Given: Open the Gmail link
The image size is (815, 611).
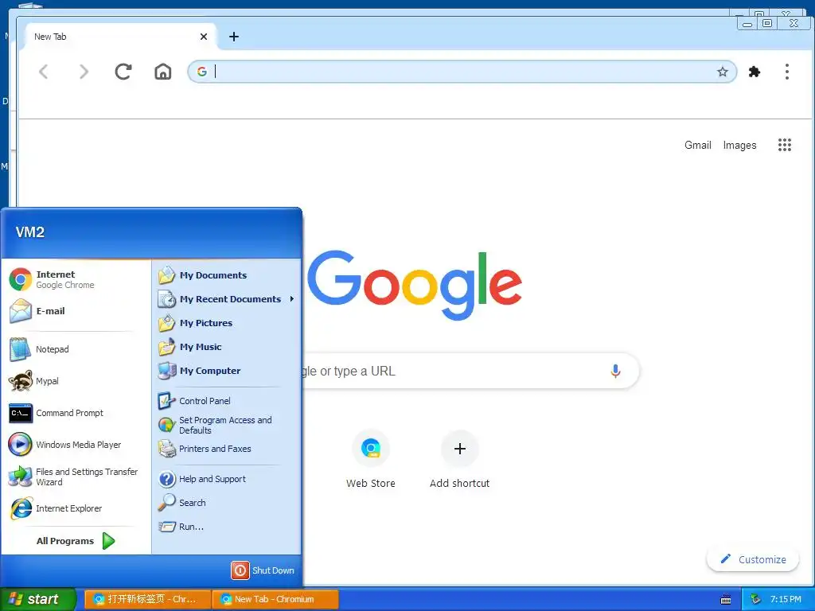Looking at the screenshot, I should point(697,145).
